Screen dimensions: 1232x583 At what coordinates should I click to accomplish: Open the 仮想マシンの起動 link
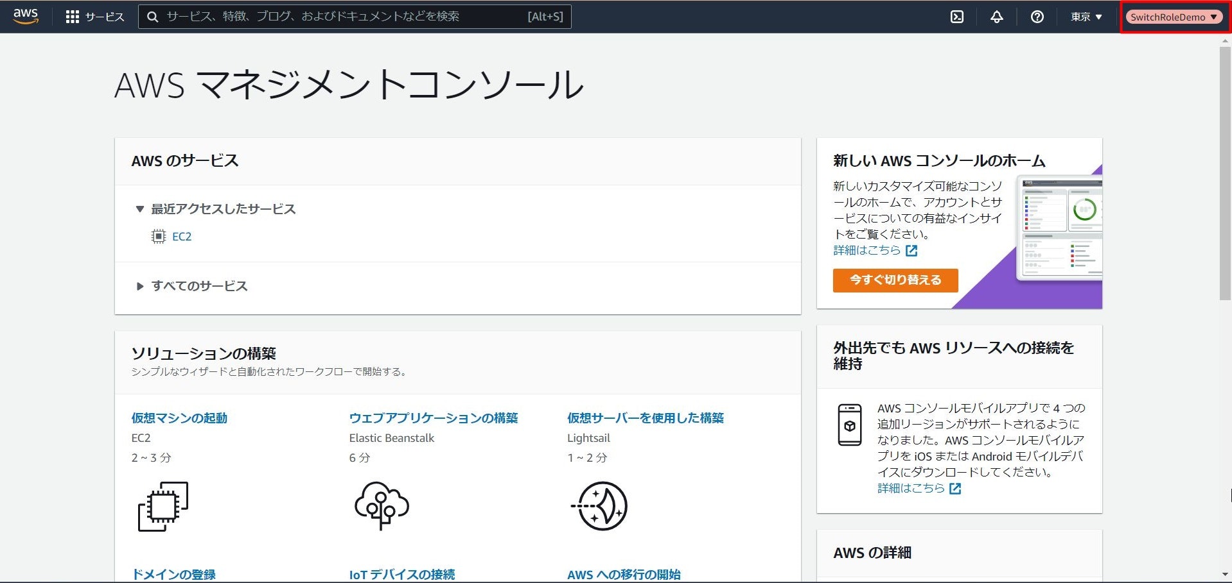[x=179, y=418]
